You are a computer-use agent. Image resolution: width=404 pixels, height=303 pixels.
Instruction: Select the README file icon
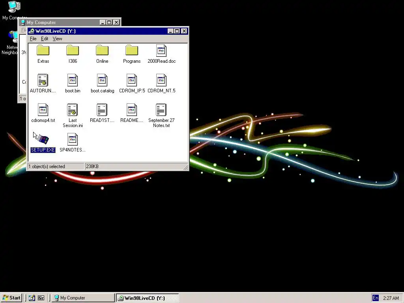[132, 110]
